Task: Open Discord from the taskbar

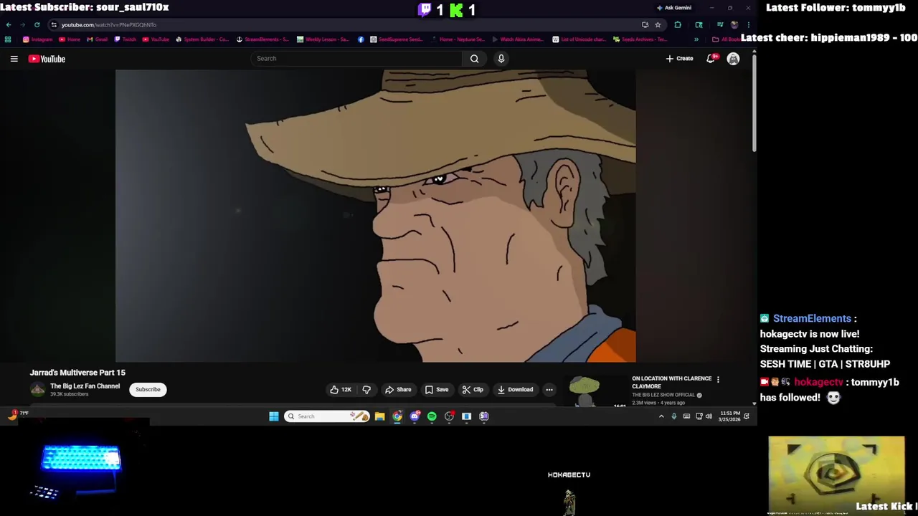Action: 415,416
